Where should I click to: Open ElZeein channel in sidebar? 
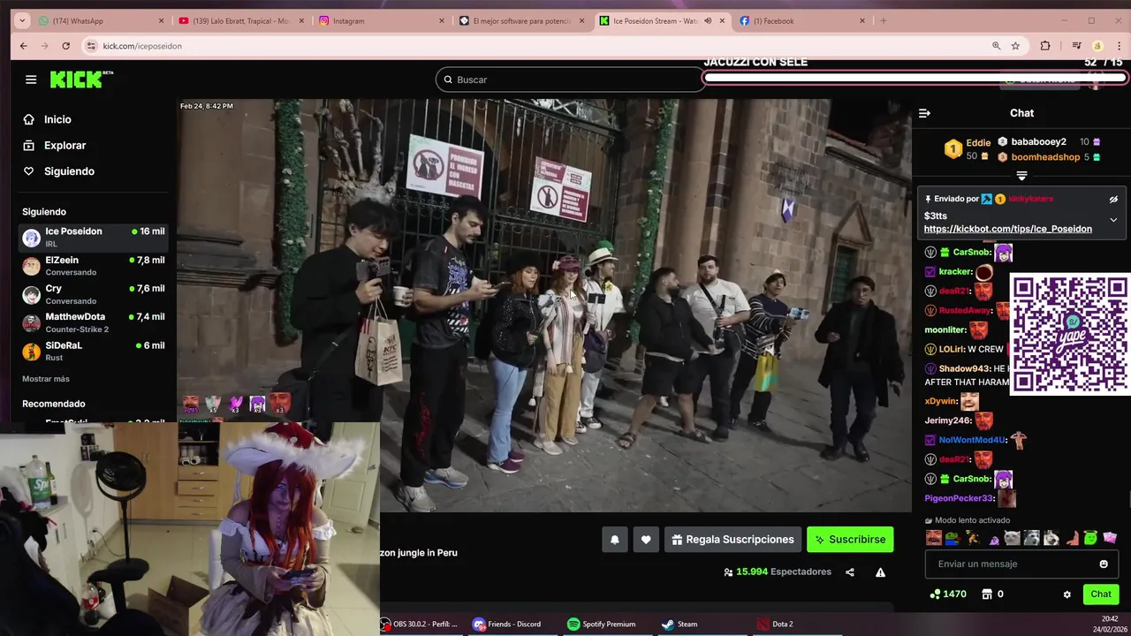(94, 266)
